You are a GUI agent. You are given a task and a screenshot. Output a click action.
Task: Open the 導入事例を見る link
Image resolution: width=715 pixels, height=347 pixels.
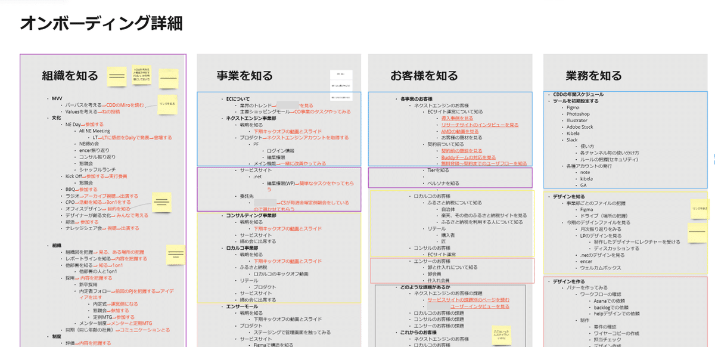456,119
